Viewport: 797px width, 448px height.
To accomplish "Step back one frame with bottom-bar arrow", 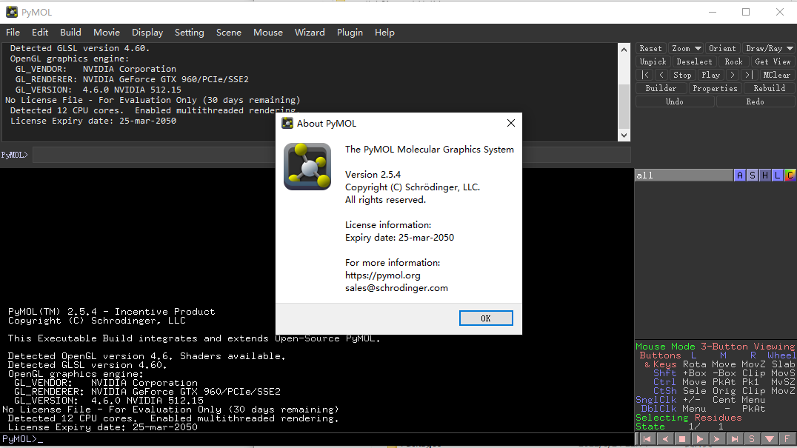I will point(664,439).
